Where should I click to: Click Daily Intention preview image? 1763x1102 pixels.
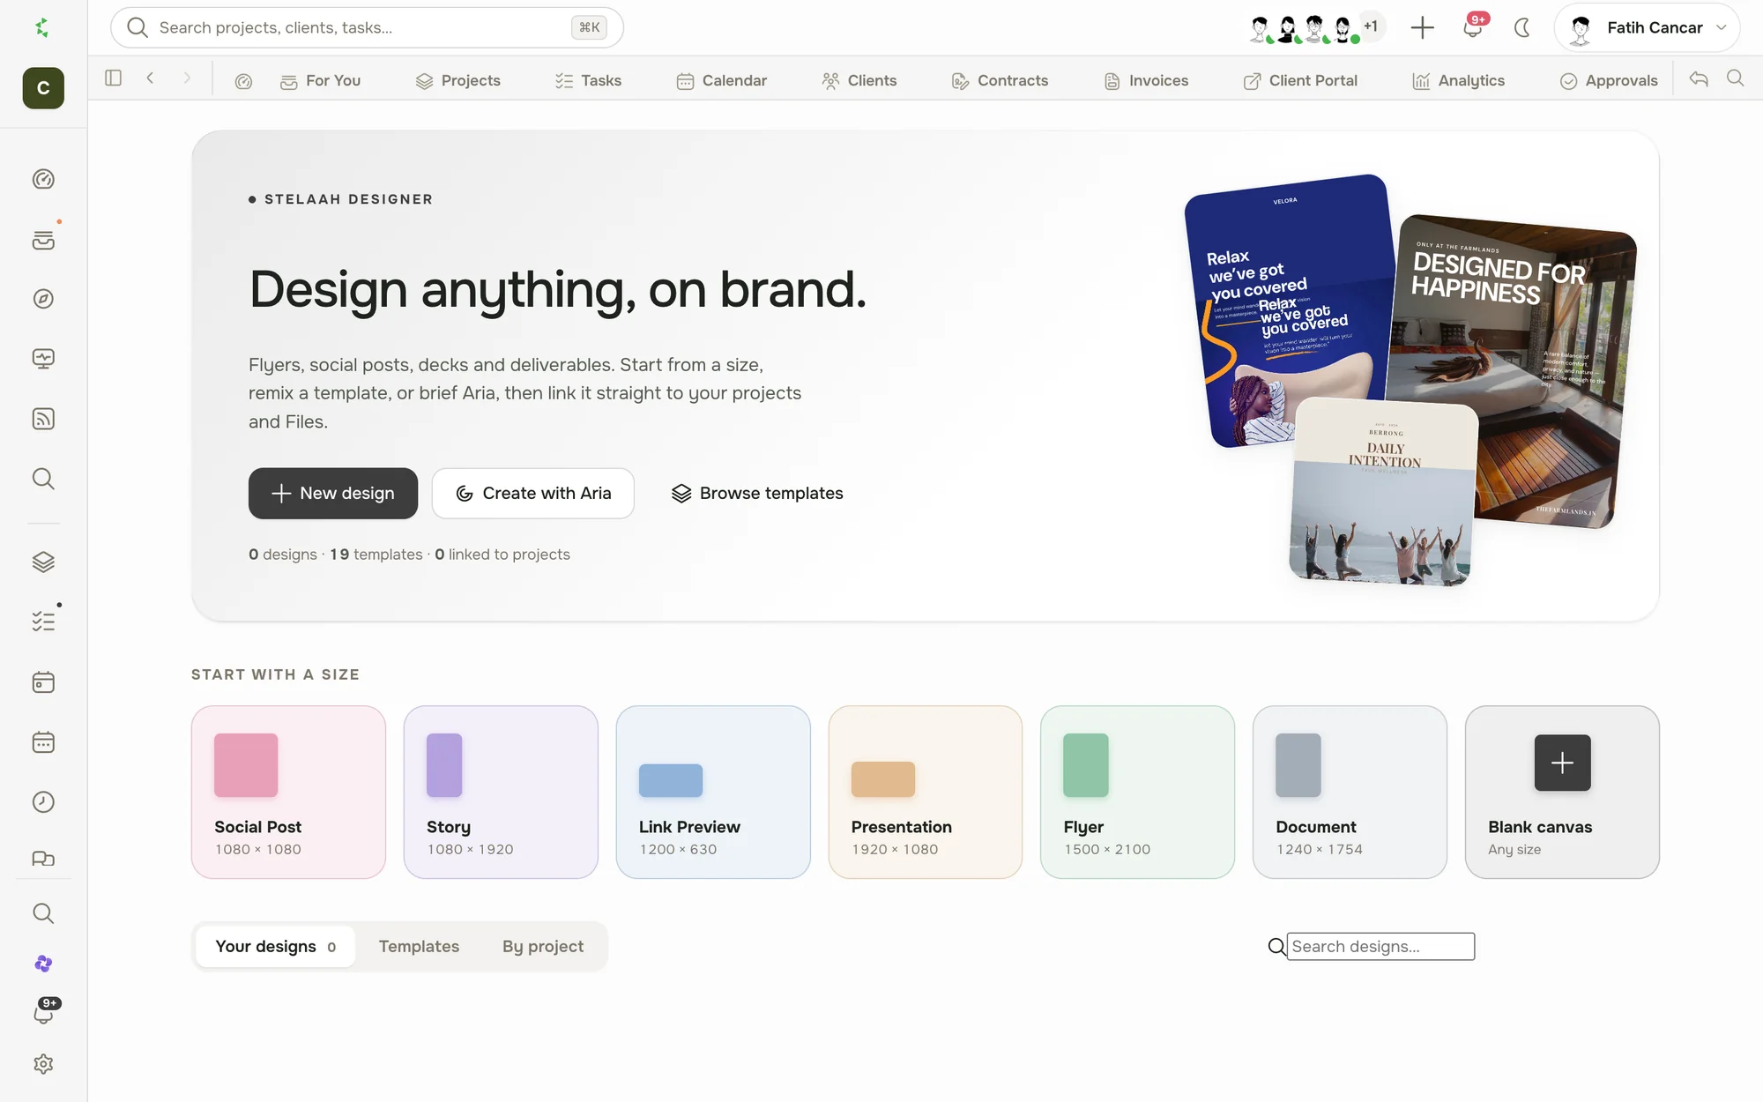pos(1384,492)
